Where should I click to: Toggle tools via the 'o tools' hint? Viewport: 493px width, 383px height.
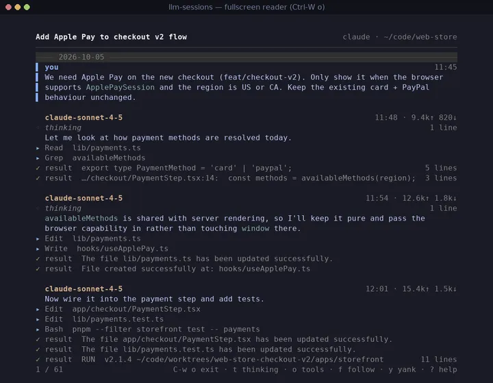pyautogui.click(x=308, y=369)
